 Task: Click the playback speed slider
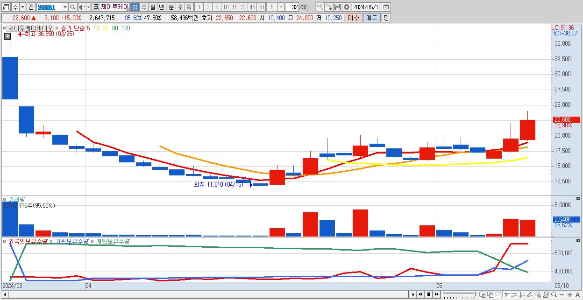click(x=460, y=294)
